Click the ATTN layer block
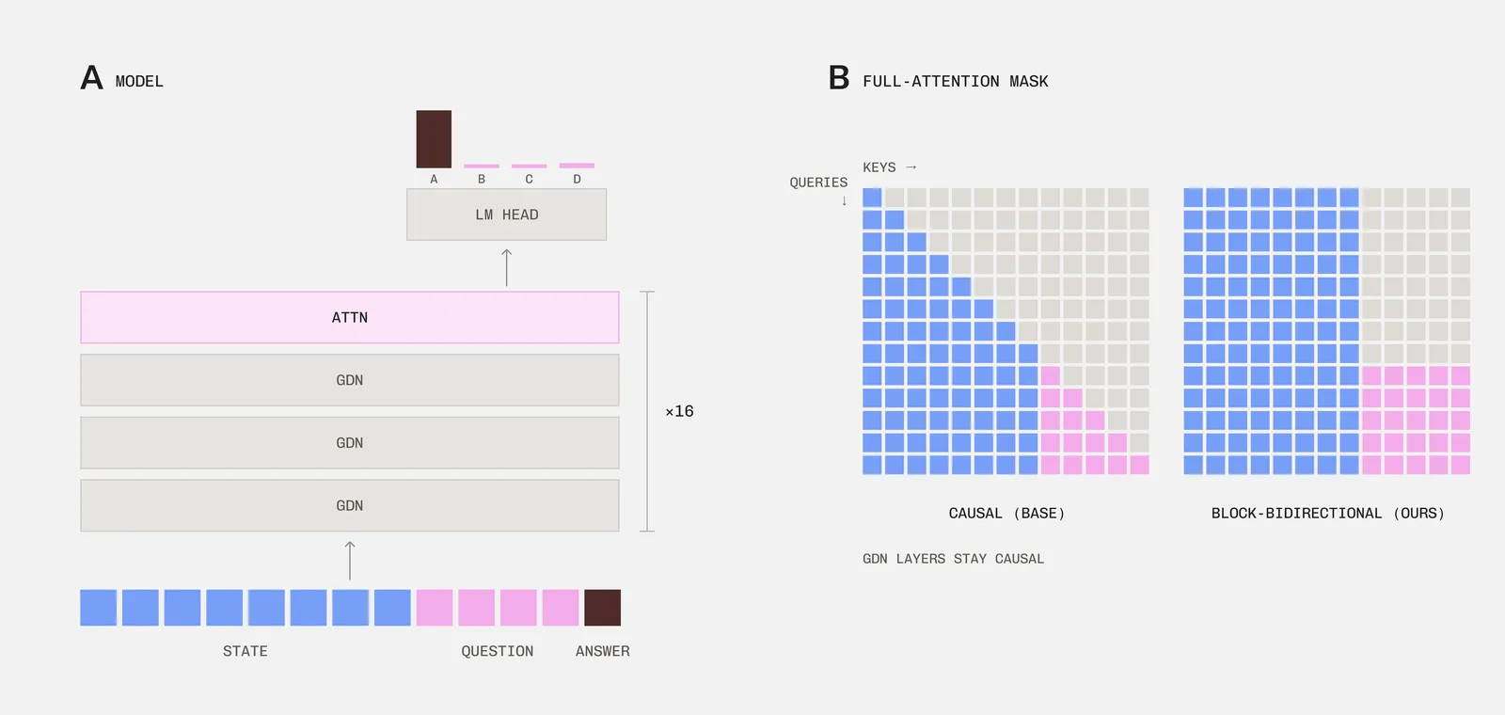 (x=350, y=317)
